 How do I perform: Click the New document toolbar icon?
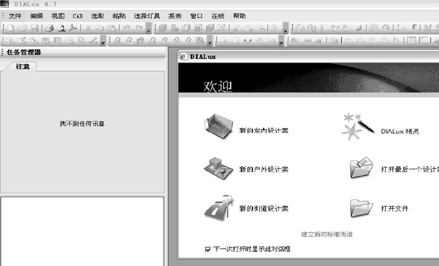pyautogui.click(x=11, y=28)
